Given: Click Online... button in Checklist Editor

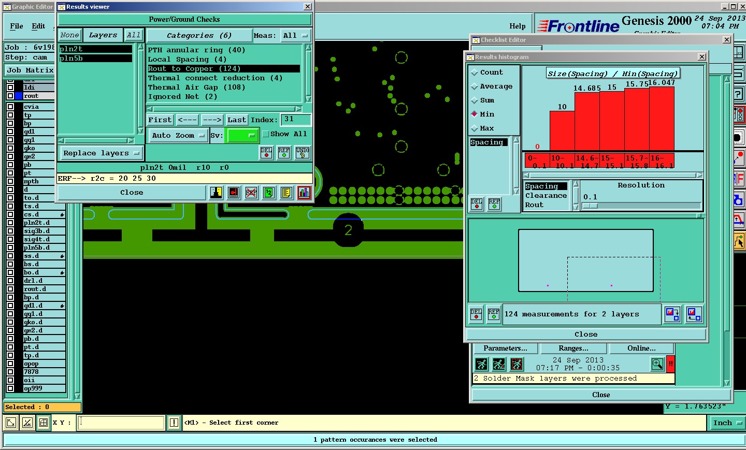Looking at the screenshot, I should 641,349.
